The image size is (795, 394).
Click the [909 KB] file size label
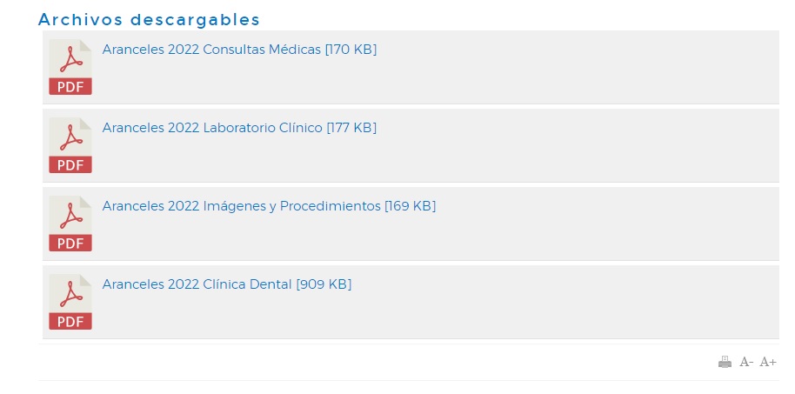pos(324,284)
